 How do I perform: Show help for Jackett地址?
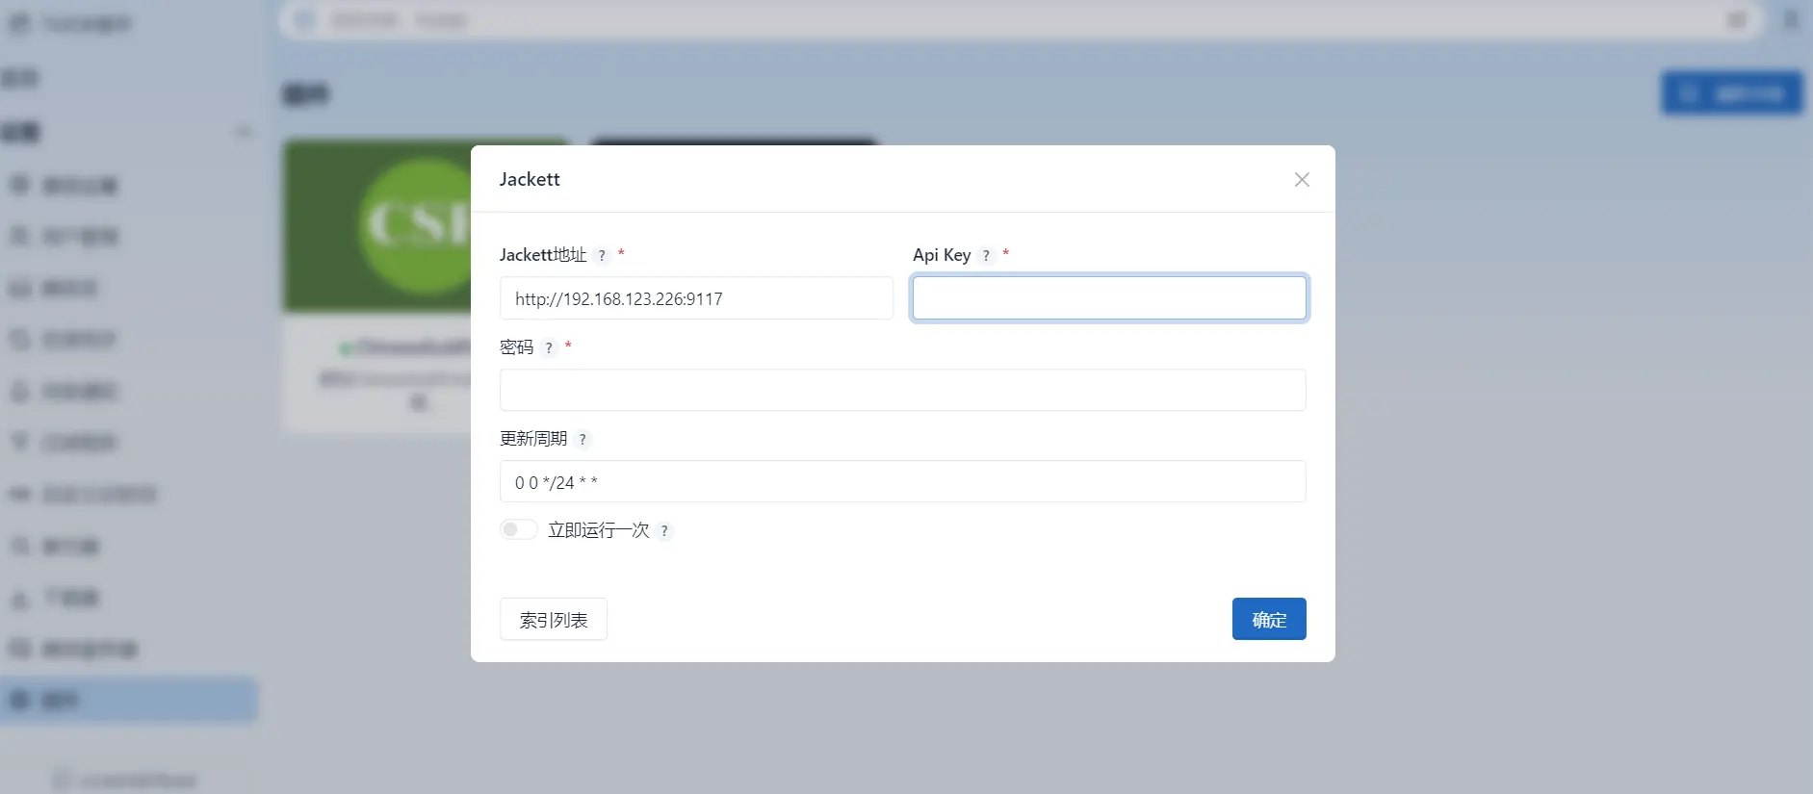(x=602, y=255)
